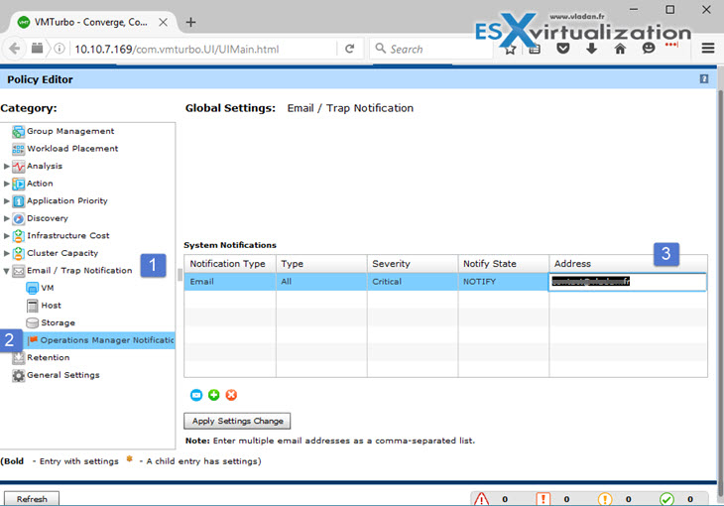The height and width of the screenshot is (506, 724).
Task: Click the Email / Trap Notification envelope icon
Action: tap(19, 271)
